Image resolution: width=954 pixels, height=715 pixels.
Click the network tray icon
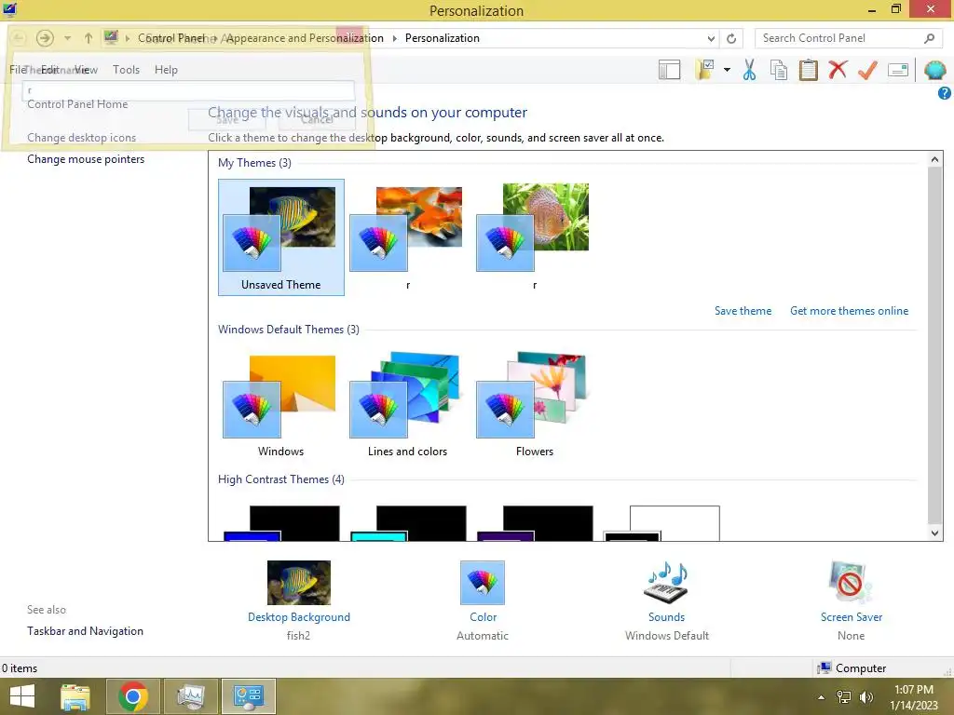[844, 696]
